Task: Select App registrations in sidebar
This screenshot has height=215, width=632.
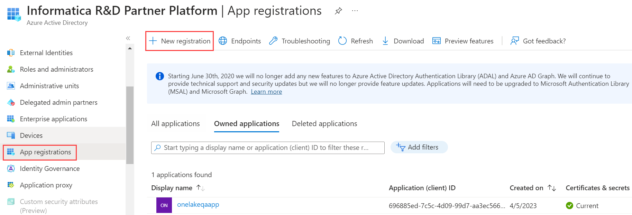Action: [45, 152]
